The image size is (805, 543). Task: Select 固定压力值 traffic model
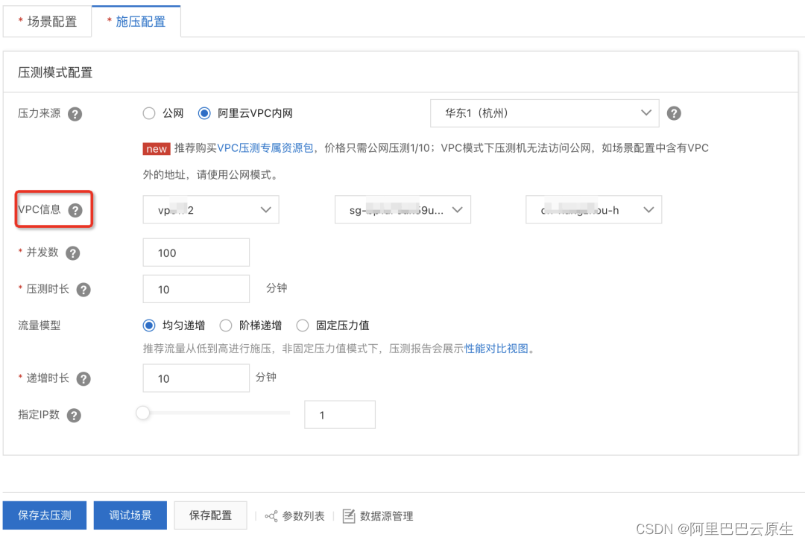click(303, 325)
